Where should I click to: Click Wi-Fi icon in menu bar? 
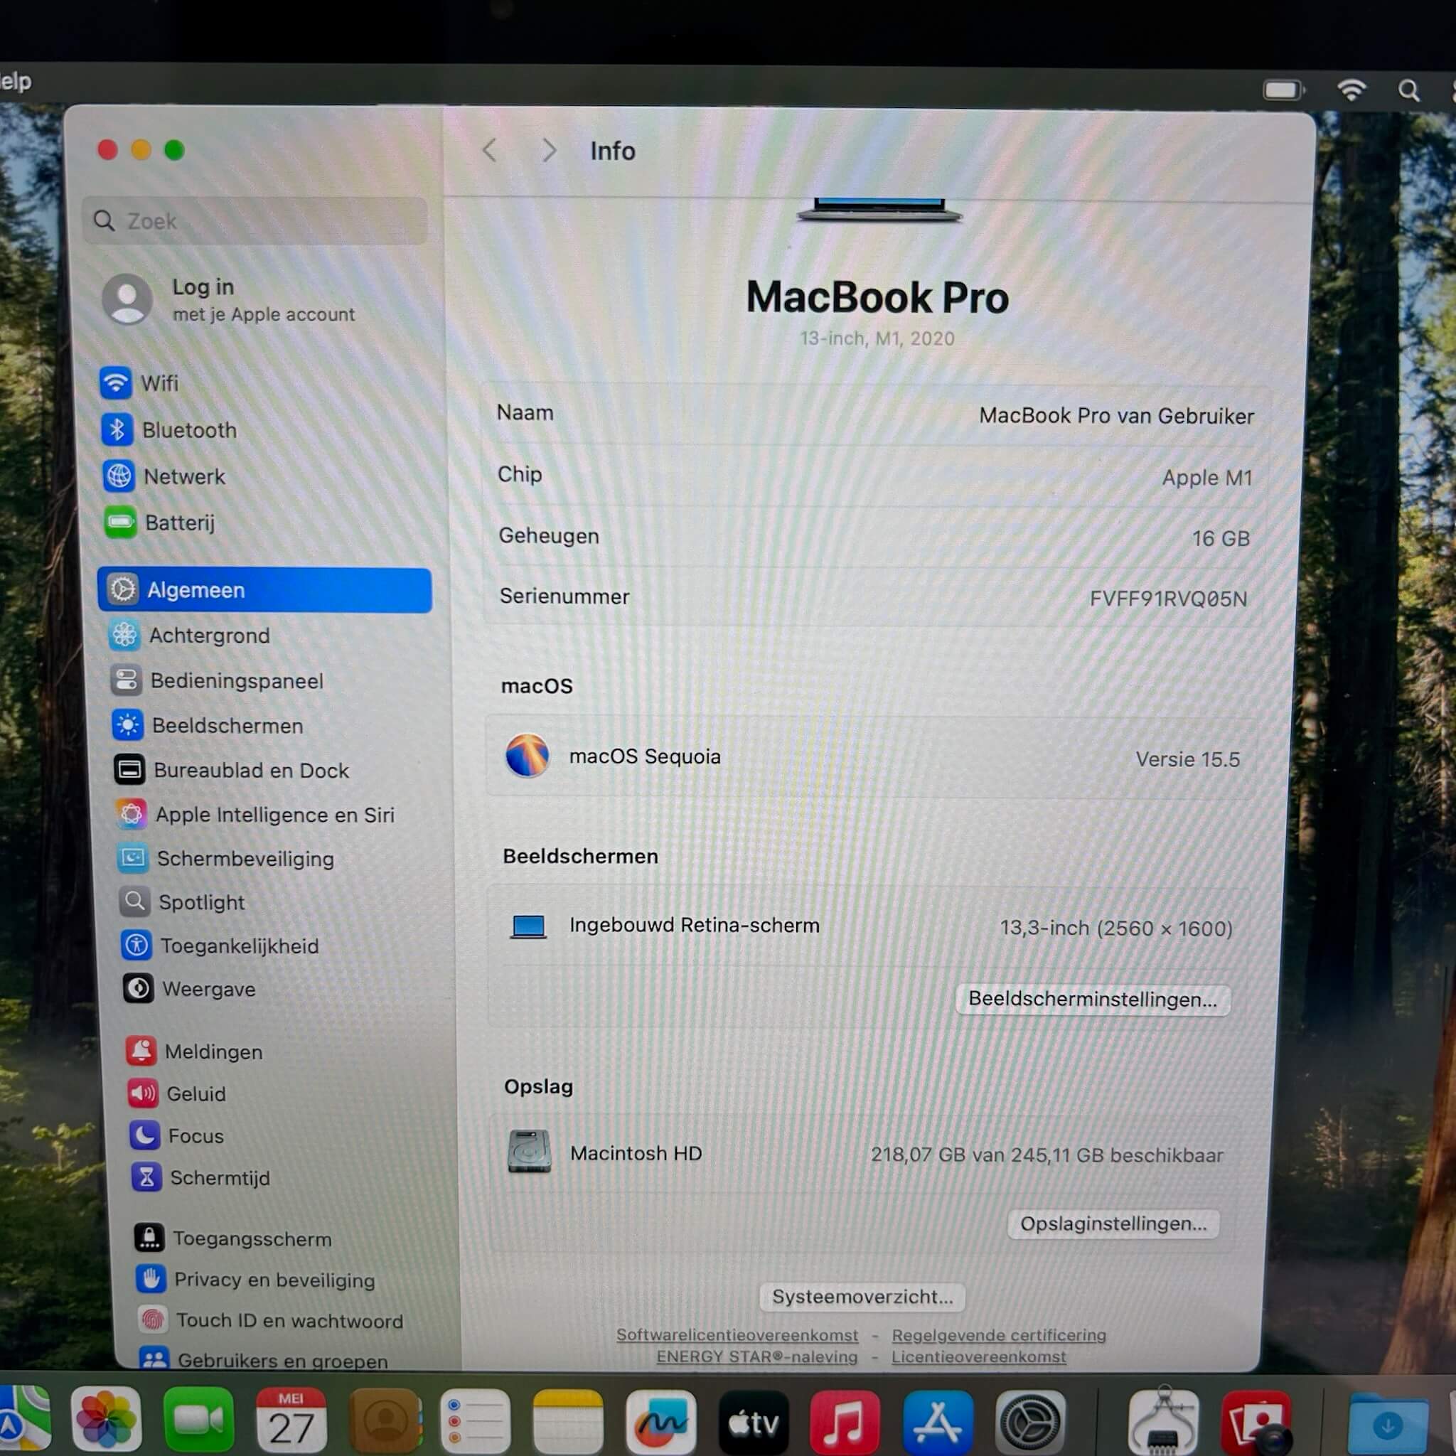(x=1351, y=90)
